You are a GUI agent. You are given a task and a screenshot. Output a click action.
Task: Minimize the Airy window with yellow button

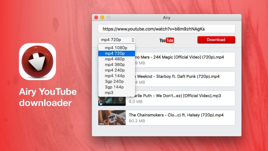102,18
